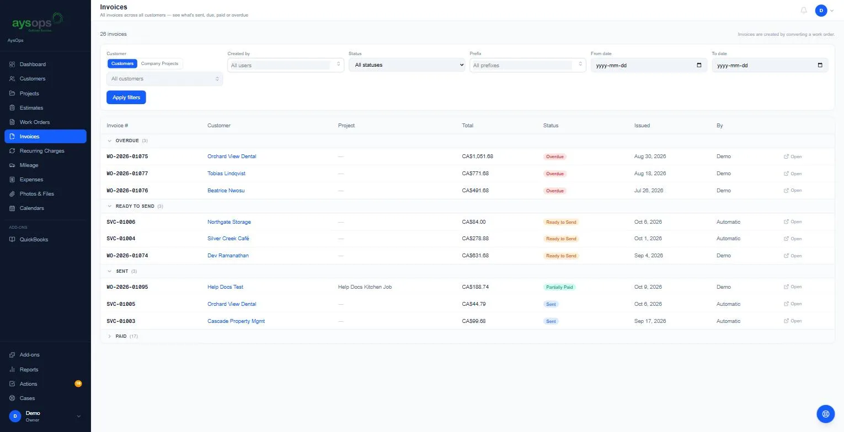
Task: Switch to Company Projects toggle option
Action: [159, 63]
